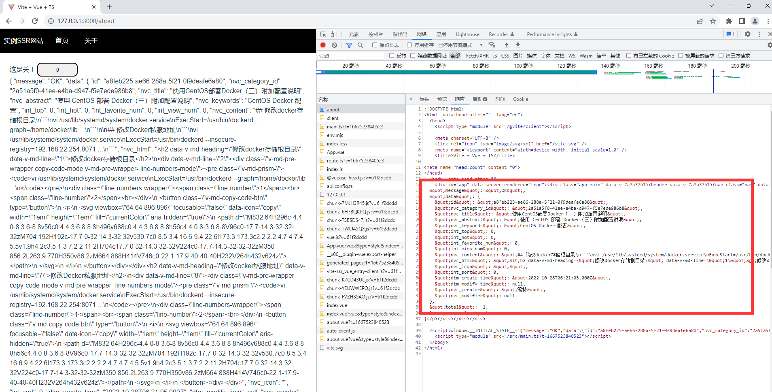Focus the 过滤 filter input field
Viewport: 772px width, 392px height.
pos(350,56)
